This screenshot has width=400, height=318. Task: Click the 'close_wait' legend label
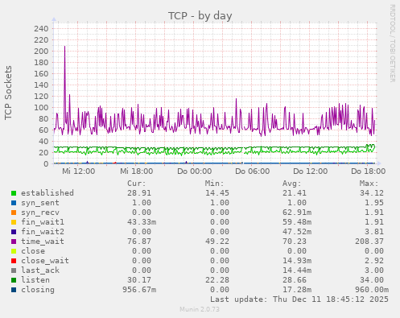pos(45,261)
